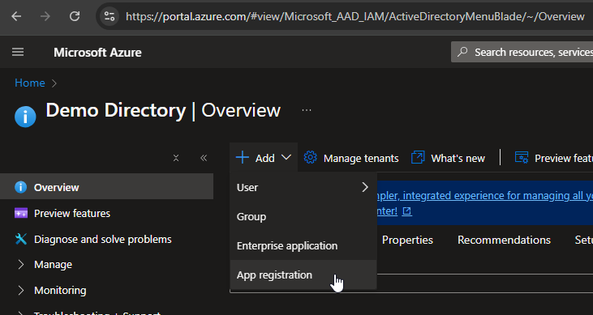
Task: Click the sidebar up-down expand toggle icon
Action: 176,158
